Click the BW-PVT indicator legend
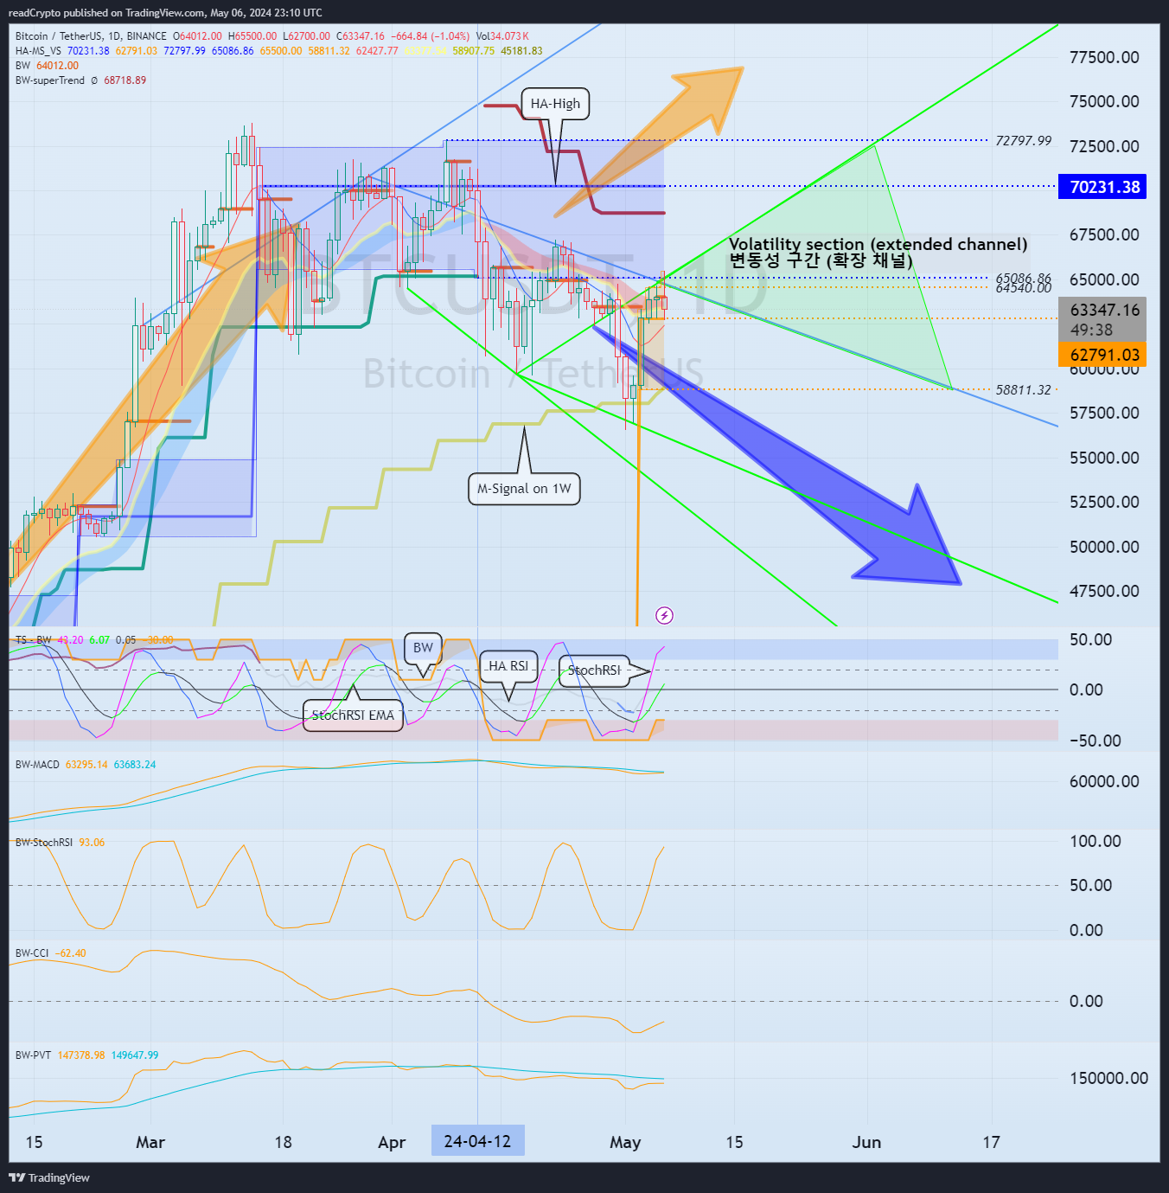The height and width of the screenshot is (1193, 1169). (x=33, y=1055)
